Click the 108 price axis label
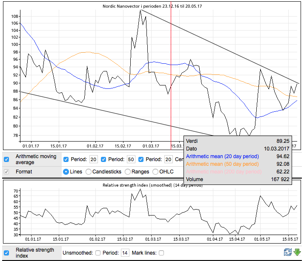This screenshot has height=261, width=304. pyautogui.click(x=15, y=16)
